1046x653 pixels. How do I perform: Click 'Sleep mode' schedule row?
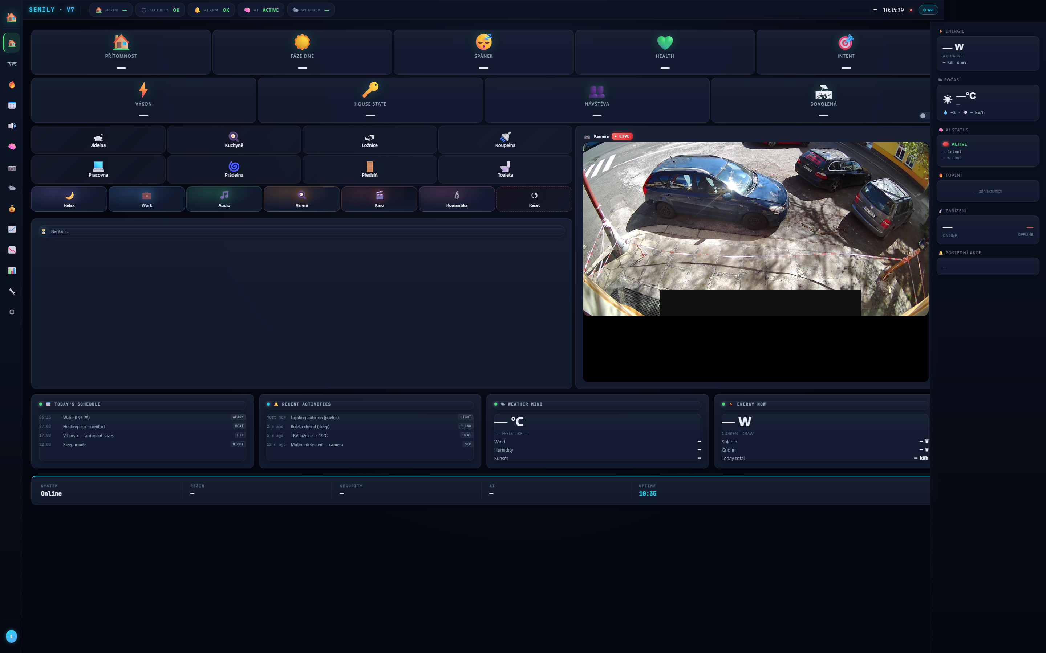point(142,444)
